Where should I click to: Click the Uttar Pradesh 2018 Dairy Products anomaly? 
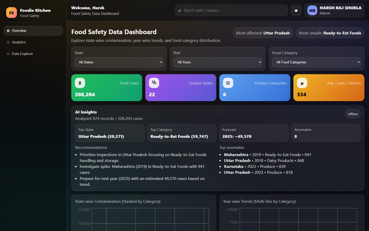(264, 160)
